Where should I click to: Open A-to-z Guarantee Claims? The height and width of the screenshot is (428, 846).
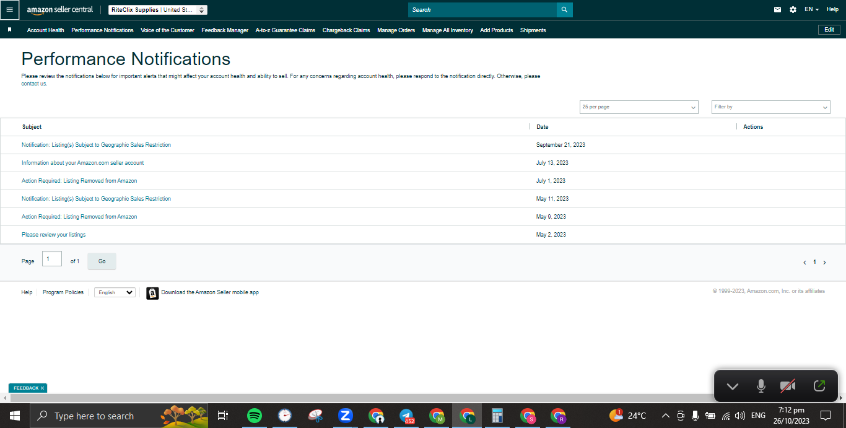(286, 30)
